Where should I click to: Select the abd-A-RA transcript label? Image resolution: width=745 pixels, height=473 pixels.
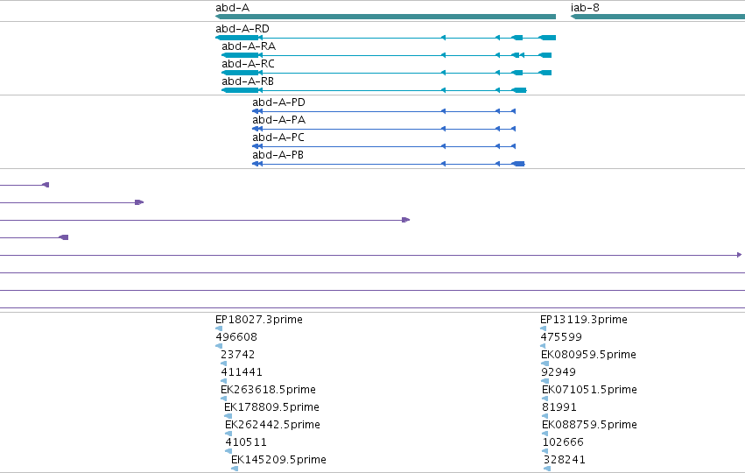[249, 46]
